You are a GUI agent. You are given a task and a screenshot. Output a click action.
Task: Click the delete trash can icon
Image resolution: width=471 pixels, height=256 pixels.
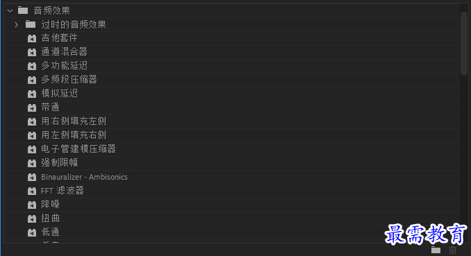click(453, 250)
